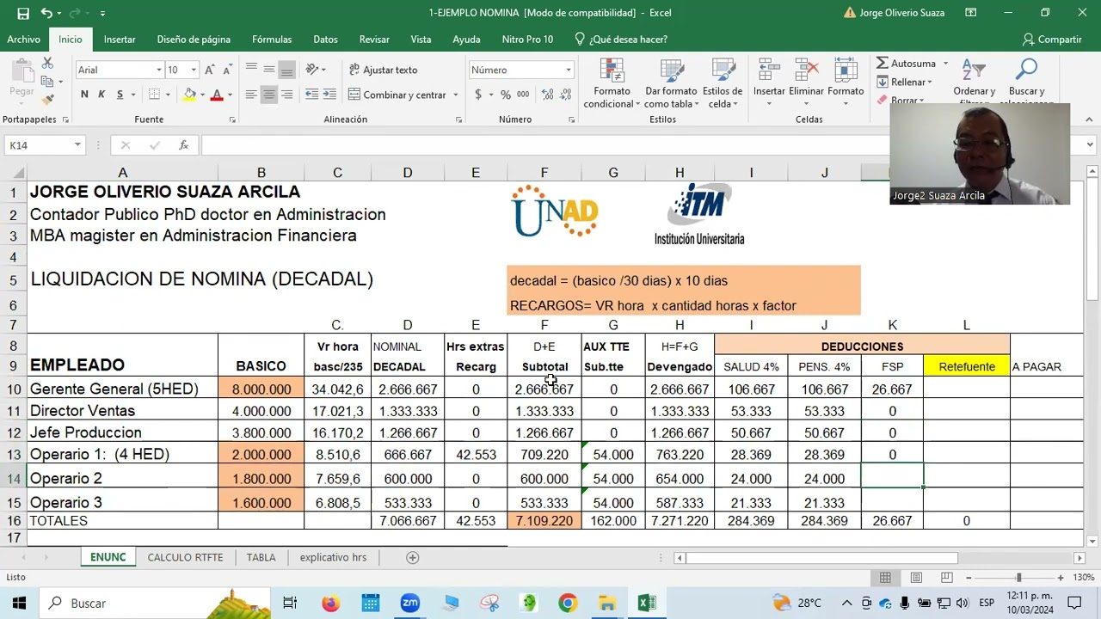
Task: Undo the last action in the title bar
Action: 46,13
